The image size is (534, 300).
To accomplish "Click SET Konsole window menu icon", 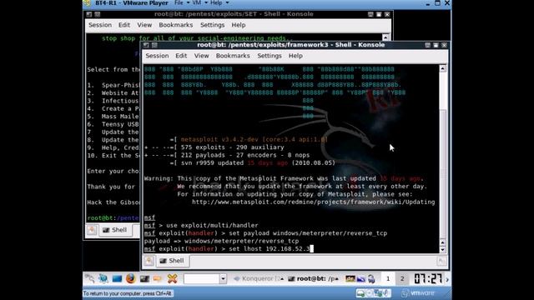I will coord(89,15).
